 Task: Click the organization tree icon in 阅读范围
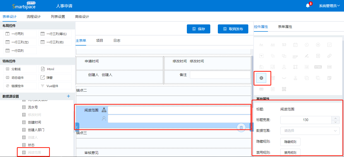[104, 110]
